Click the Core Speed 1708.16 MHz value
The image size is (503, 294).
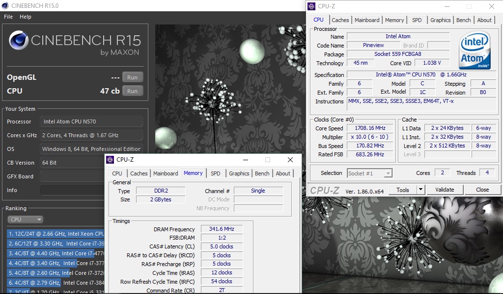370,128
